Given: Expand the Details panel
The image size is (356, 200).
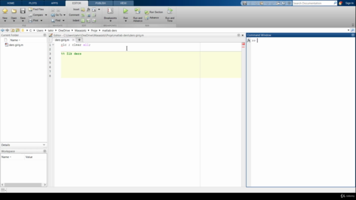Looking at the screenshot, I should click(44, 145).
